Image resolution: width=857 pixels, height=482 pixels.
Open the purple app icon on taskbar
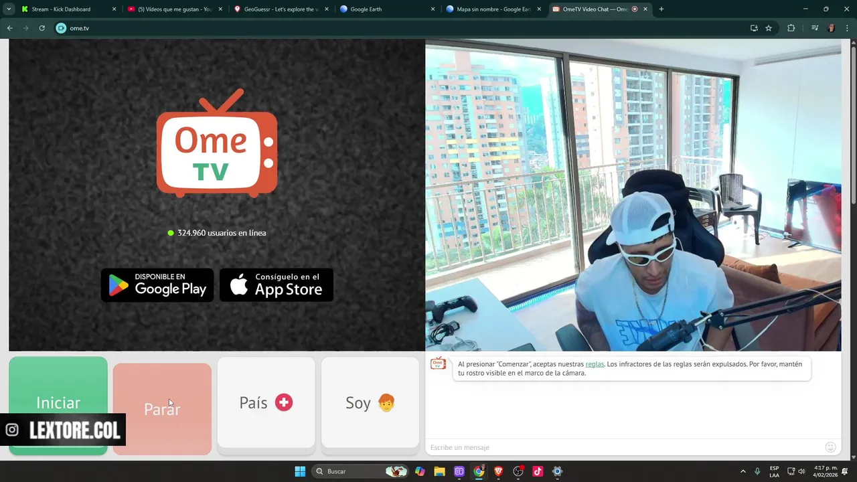point(459,471)
